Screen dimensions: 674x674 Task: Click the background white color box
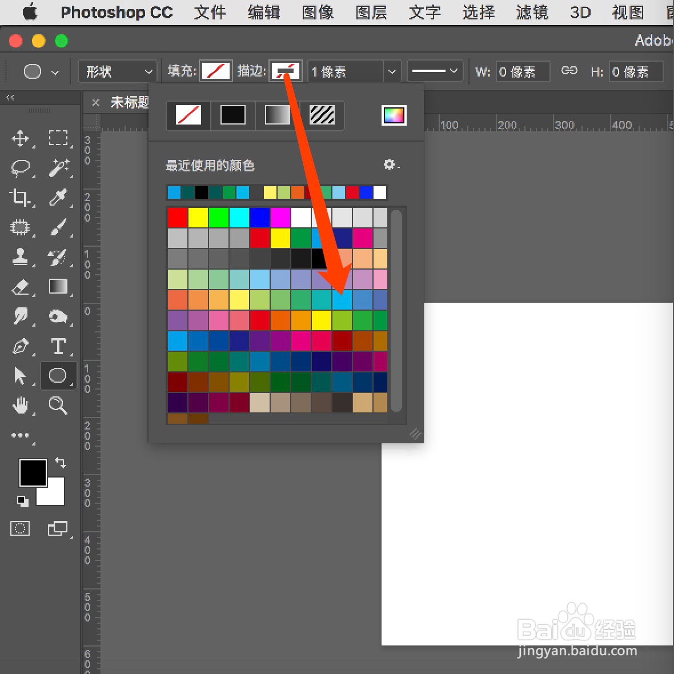pos(55,495)
